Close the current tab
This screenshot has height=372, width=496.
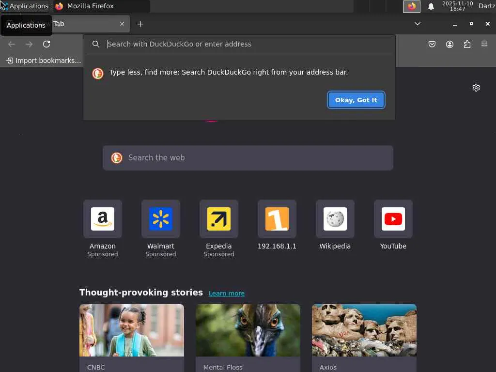[122, 24]
